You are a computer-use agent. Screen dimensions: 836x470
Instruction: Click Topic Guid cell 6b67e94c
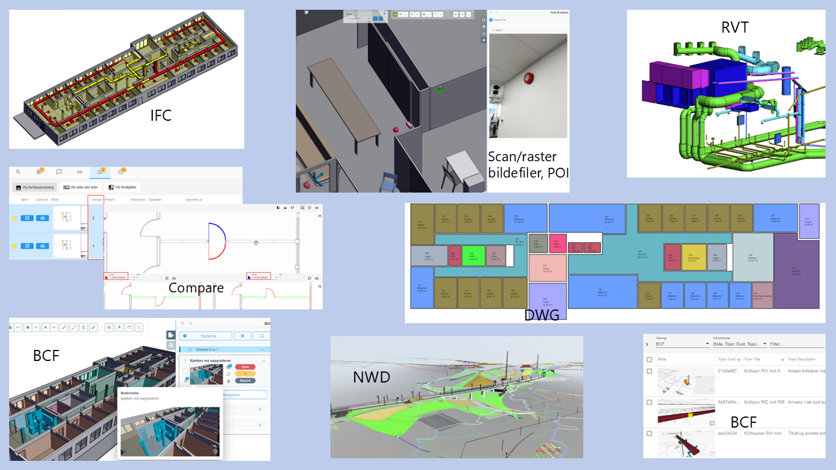click(x=728, y=402)
